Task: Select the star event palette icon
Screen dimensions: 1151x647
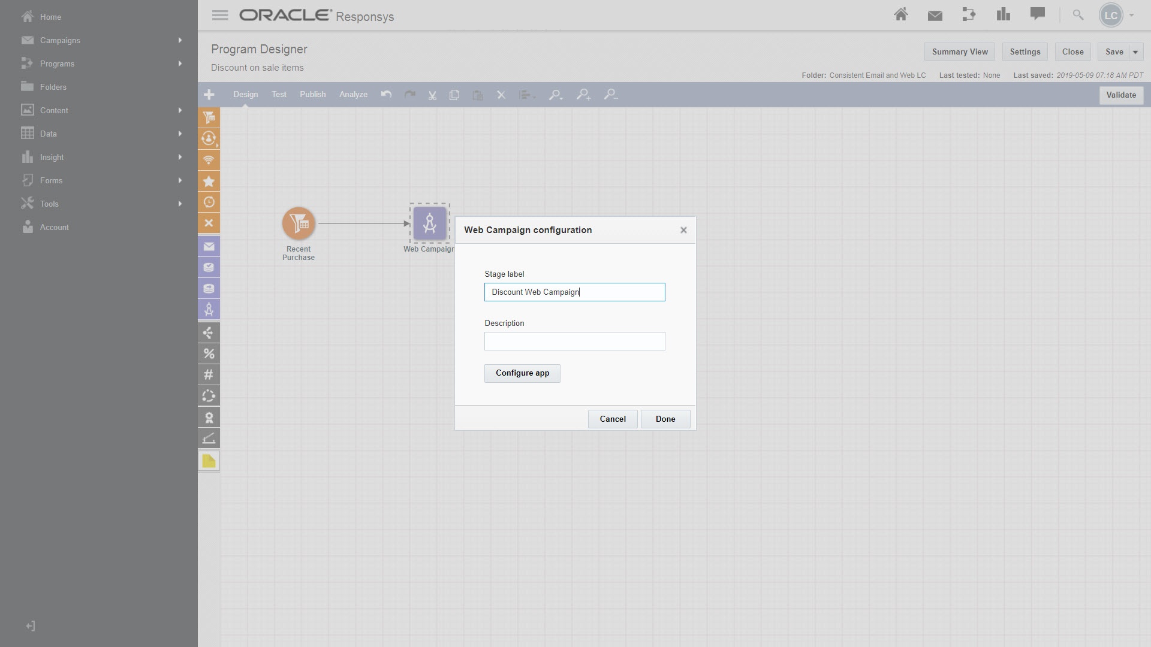Action: coord(209,181)
